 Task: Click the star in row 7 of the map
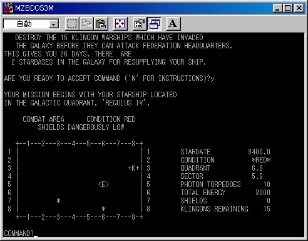(x=58, y=201)
